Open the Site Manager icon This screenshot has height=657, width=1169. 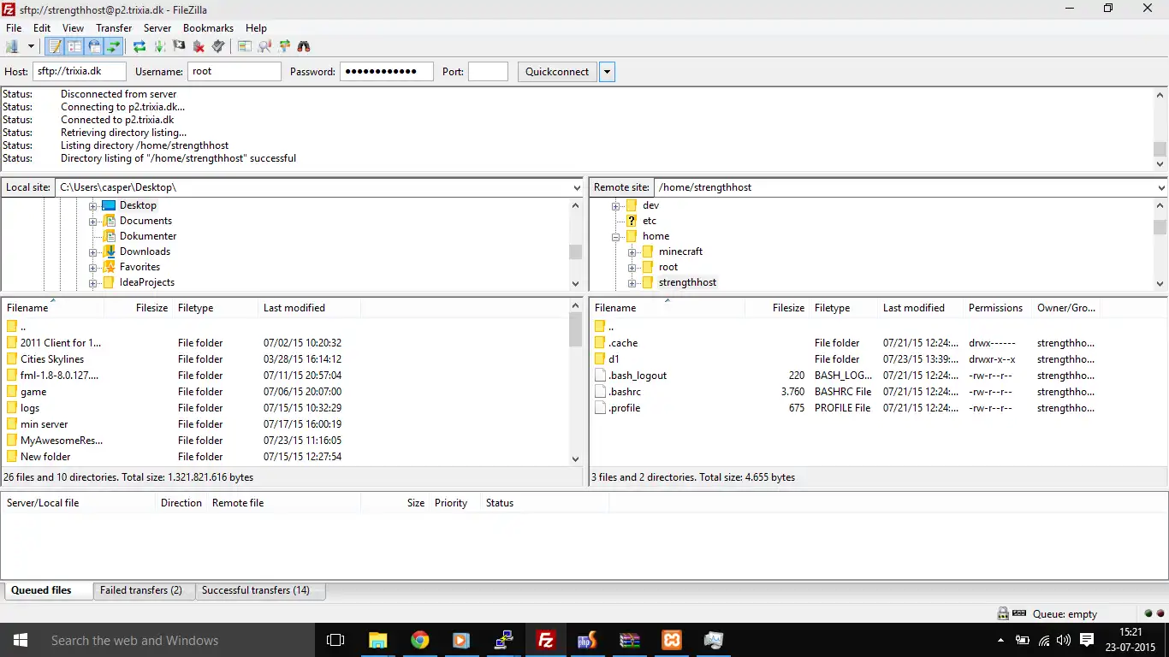pyautogui.click(x=13, y=46)
